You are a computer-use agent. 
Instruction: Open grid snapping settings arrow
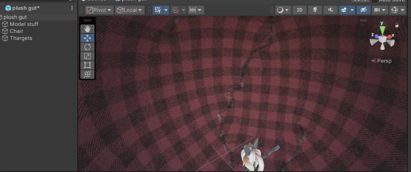(x=184, y=10)
